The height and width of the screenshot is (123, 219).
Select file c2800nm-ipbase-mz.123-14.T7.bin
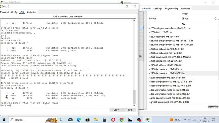(167, 49)
